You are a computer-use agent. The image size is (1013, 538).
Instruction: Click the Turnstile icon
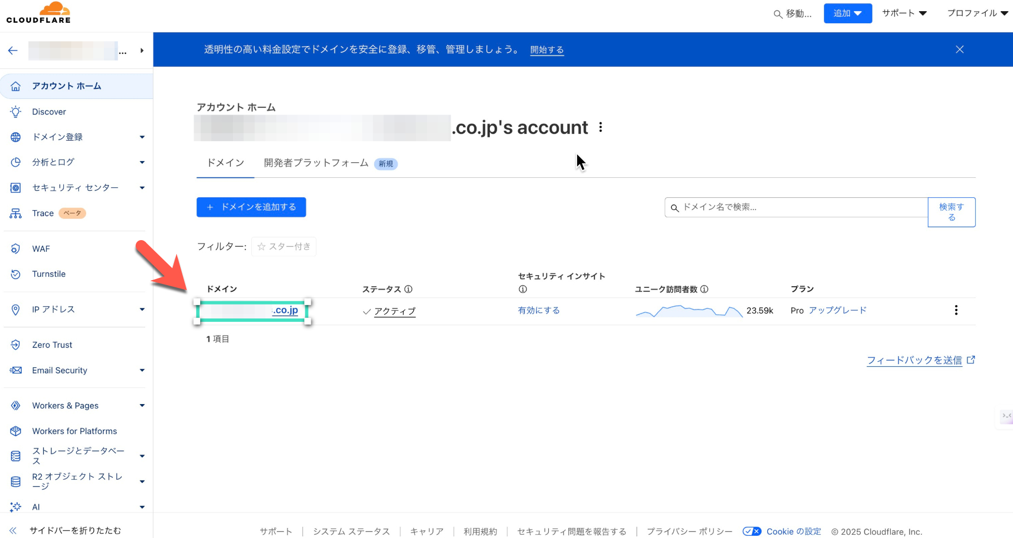click(16, 274)
